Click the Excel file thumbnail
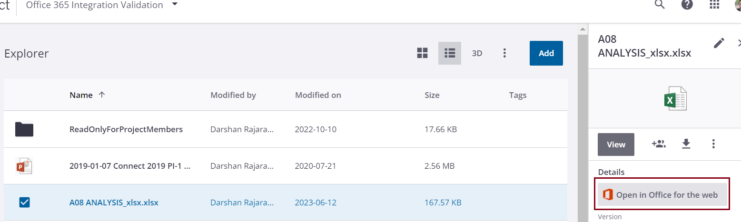 (675, 99)
